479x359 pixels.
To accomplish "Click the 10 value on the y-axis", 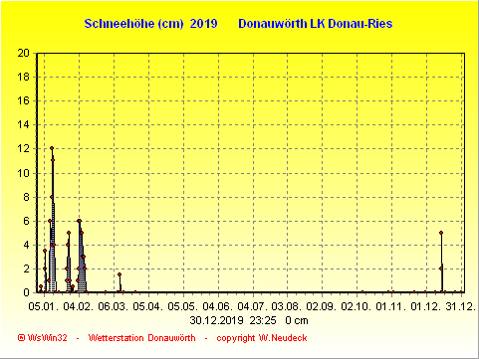I will tap(23, 173).
